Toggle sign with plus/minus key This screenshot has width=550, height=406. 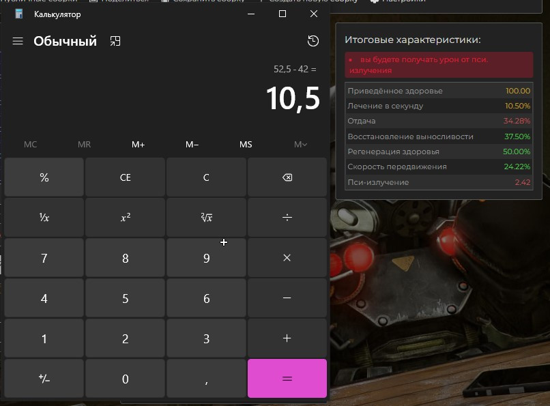[x=44, y=379]
